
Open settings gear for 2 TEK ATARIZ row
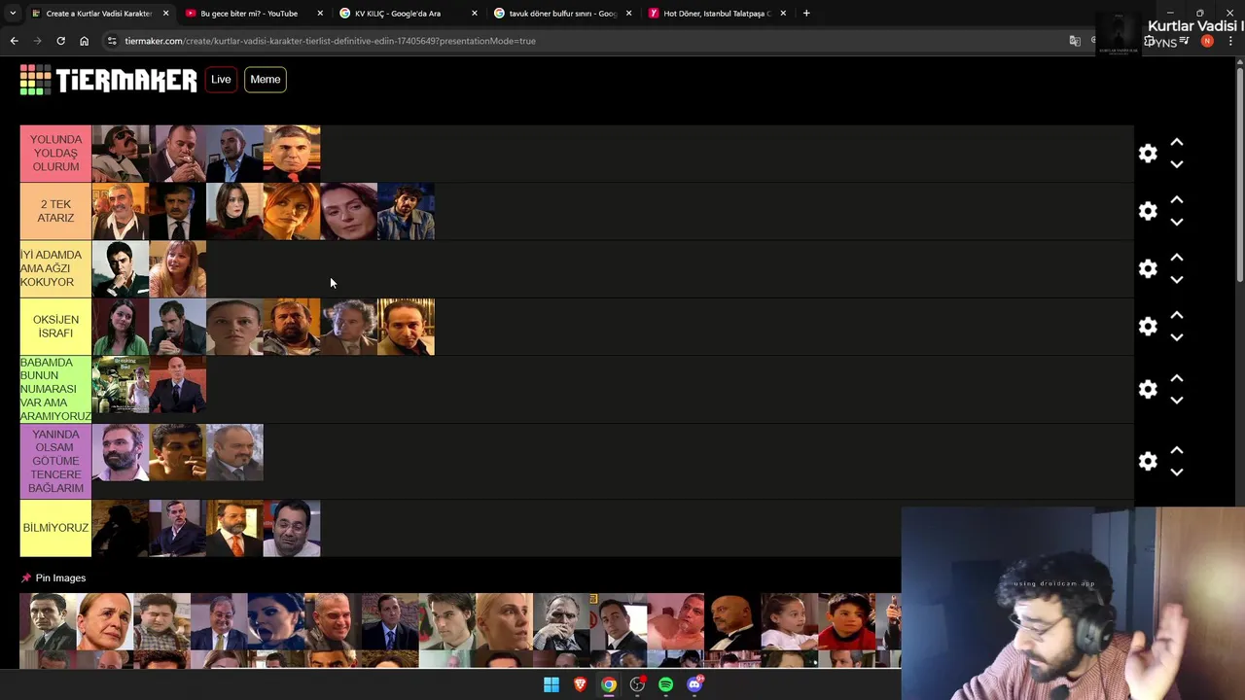coord(1148,211)
